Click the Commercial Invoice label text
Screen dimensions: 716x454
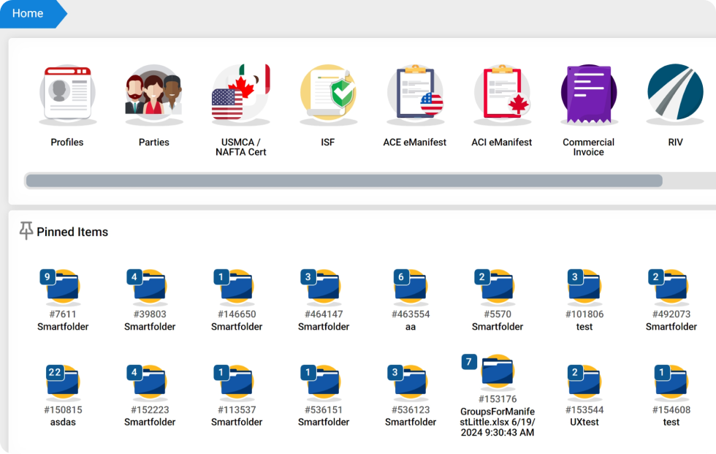point(589,147)
